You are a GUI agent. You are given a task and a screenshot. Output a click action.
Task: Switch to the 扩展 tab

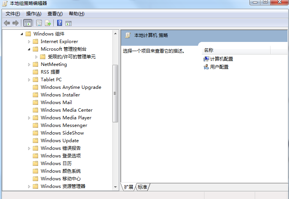tap(129, 187)
